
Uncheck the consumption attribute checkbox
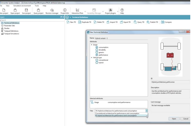(x=97, y=47)
